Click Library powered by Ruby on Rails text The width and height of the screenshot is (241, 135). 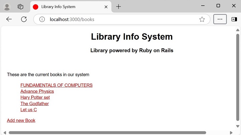pyautogui.click(x=132, y=50)
